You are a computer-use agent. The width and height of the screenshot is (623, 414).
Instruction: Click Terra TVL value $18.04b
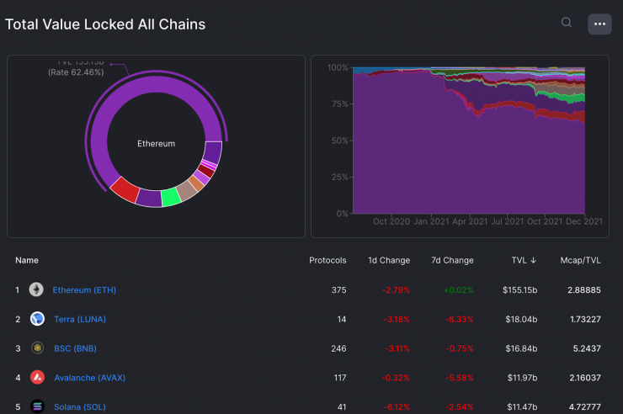pyautogui.click(x=521, y=319)
